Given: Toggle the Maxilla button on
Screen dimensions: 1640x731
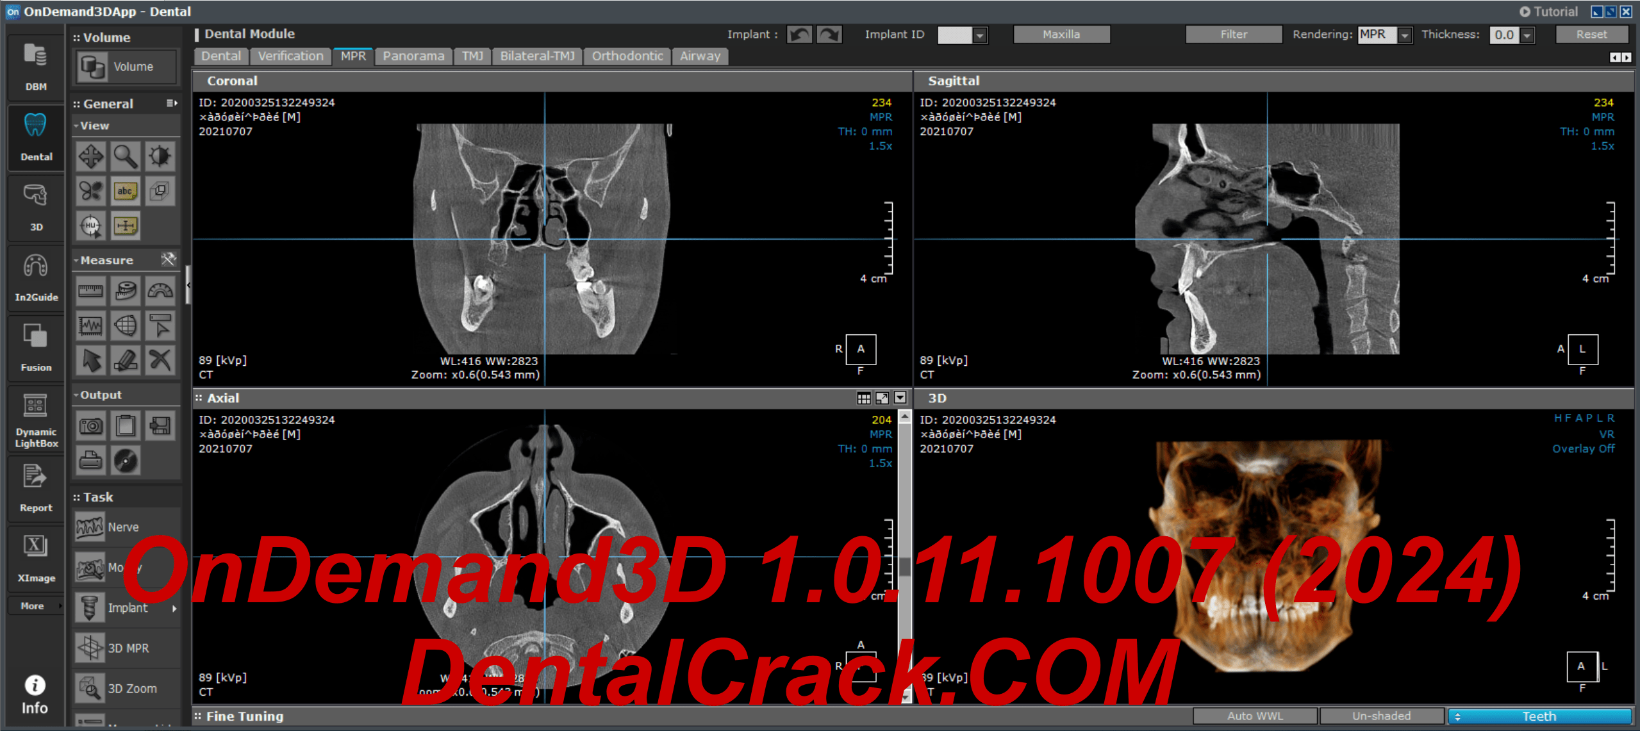Looking at the screenshot, I should (x=1061, y=35).
